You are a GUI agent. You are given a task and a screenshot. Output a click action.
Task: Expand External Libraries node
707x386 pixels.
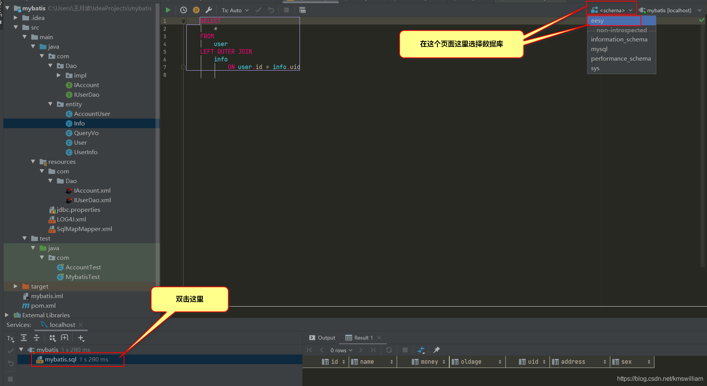coord(7,315)
